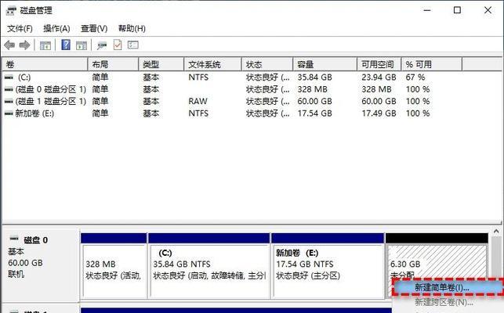Click the 328 MB capacity cell in the list
Viewport: 504px width, 313px height.
point(313,89)
